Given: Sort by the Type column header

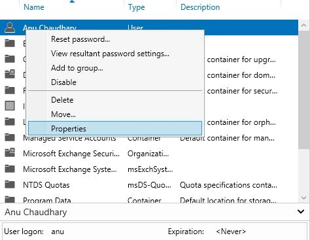Looking at the screenshot, I should (136, 7).
